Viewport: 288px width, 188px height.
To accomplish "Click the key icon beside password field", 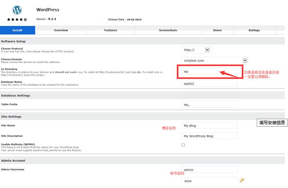I will click(x=242, y=180).
